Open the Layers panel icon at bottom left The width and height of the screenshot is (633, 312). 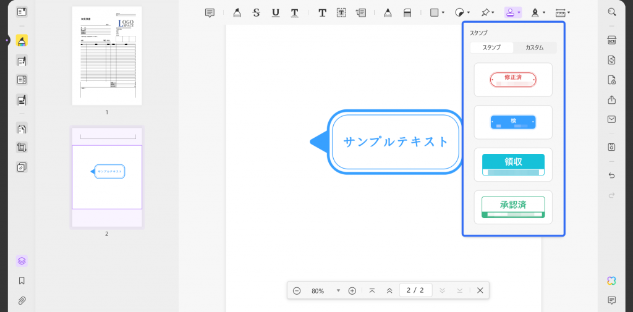tap(22, 261)
